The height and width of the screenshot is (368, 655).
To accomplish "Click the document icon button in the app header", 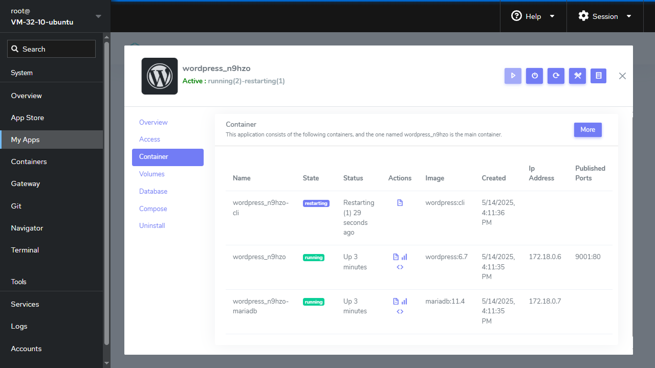I will click(598, 76).
